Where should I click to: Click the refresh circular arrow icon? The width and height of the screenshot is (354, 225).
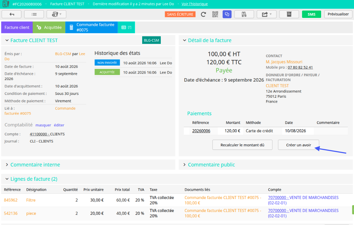point(203,14)
